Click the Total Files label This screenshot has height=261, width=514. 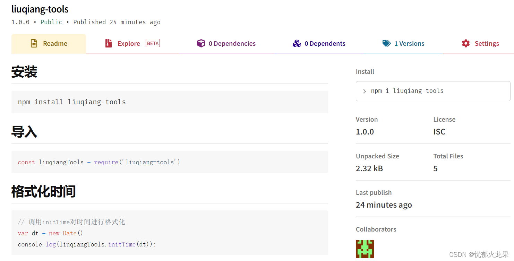coord(448,156)
